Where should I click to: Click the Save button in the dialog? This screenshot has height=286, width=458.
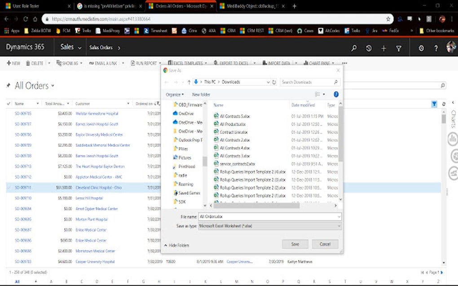pyautogui.click(x=295, y=244)
